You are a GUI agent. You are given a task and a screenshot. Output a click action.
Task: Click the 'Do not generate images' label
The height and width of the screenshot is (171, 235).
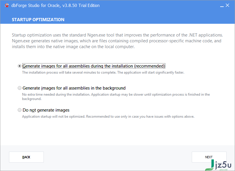[x=46, y=110]
